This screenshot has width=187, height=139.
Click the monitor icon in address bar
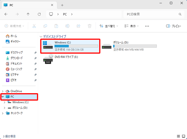[51, 14]
